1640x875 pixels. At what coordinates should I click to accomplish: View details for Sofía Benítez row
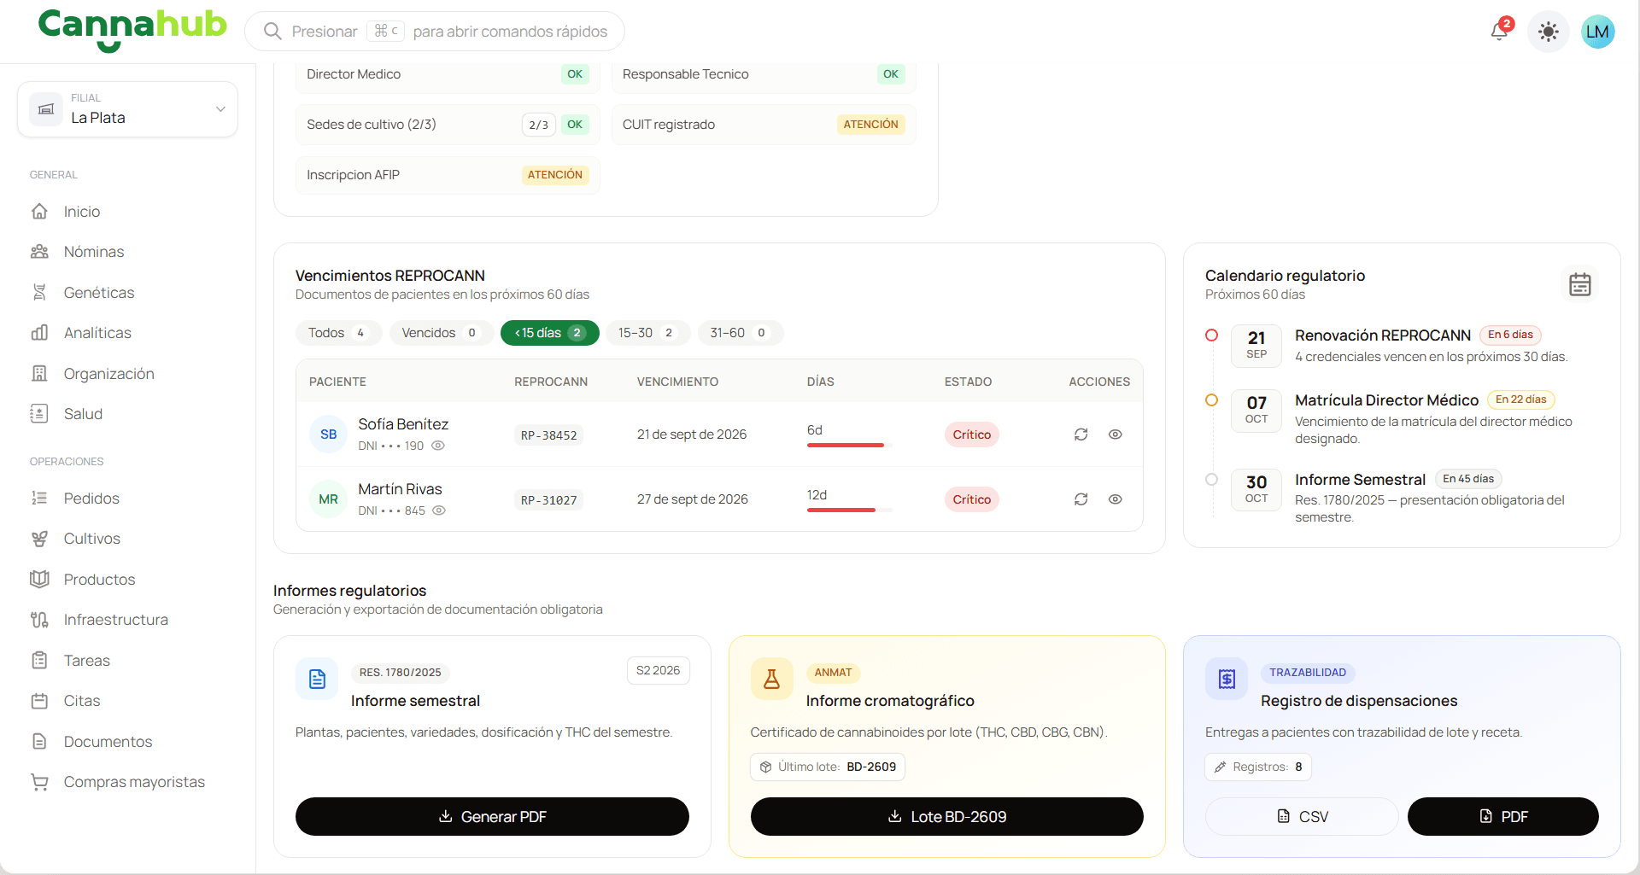click(x=1116, y=435)
